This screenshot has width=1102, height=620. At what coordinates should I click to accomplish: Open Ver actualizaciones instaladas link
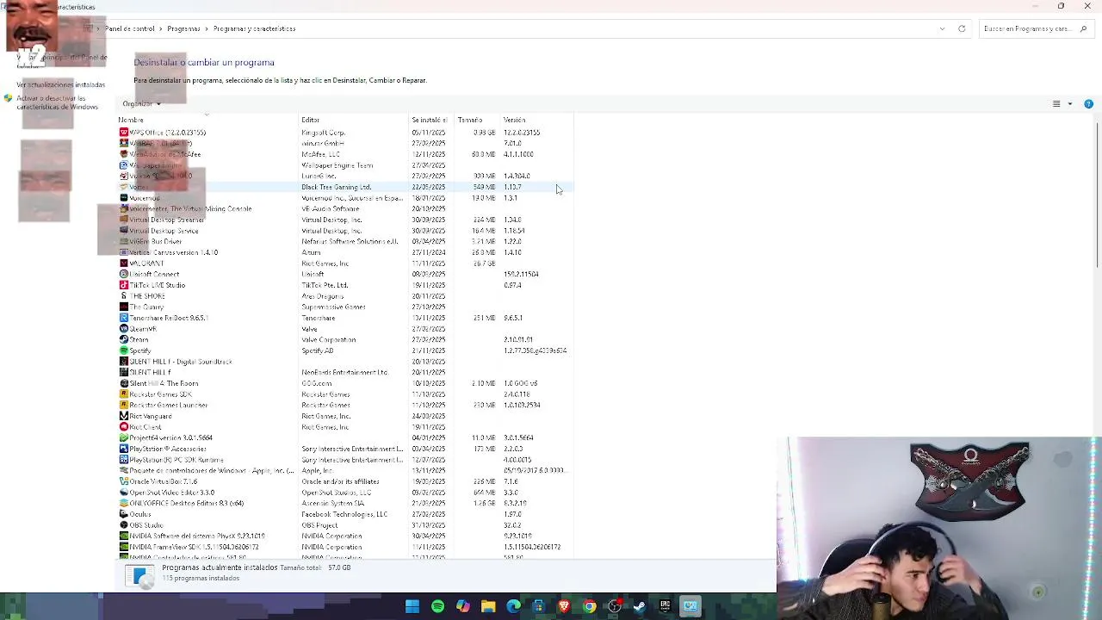pos(61,84)
